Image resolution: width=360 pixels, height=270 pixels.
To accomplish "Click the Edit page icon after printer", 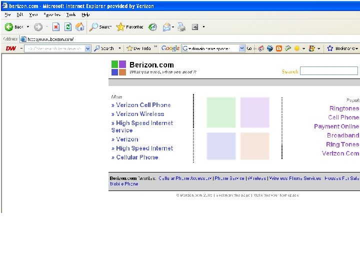I will point(195,27).
